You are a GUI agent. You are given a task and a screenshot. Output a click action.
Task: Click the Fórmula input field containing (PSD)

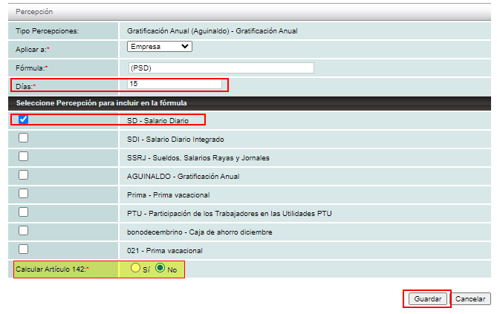point(221,68)
